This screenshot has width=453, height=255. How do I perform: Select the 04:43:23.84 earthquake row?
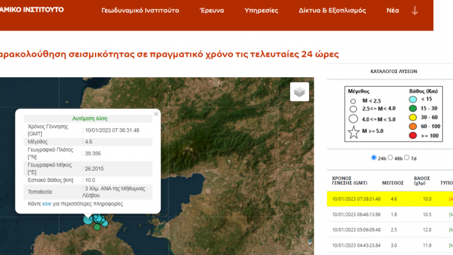point(390,246)
